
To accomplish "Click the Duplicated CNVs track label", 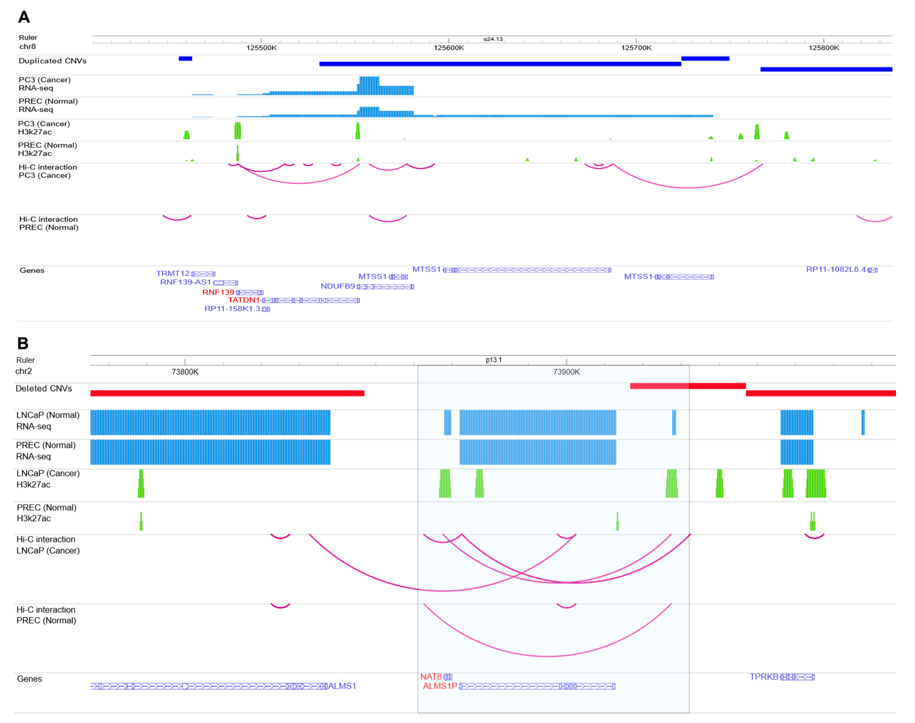I will 52,61.
